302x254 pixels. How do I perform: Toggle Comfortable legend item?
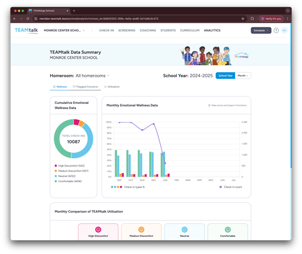coord(68,181)
